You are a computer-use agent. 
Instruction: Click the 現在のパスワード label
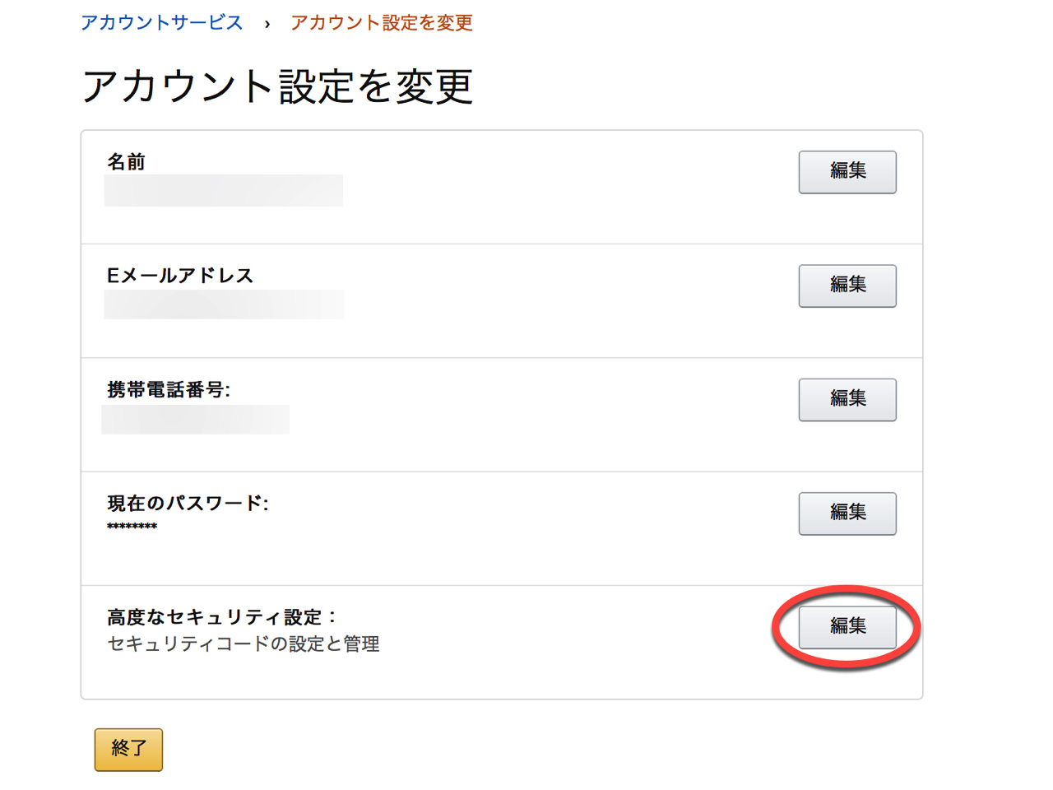188,503
